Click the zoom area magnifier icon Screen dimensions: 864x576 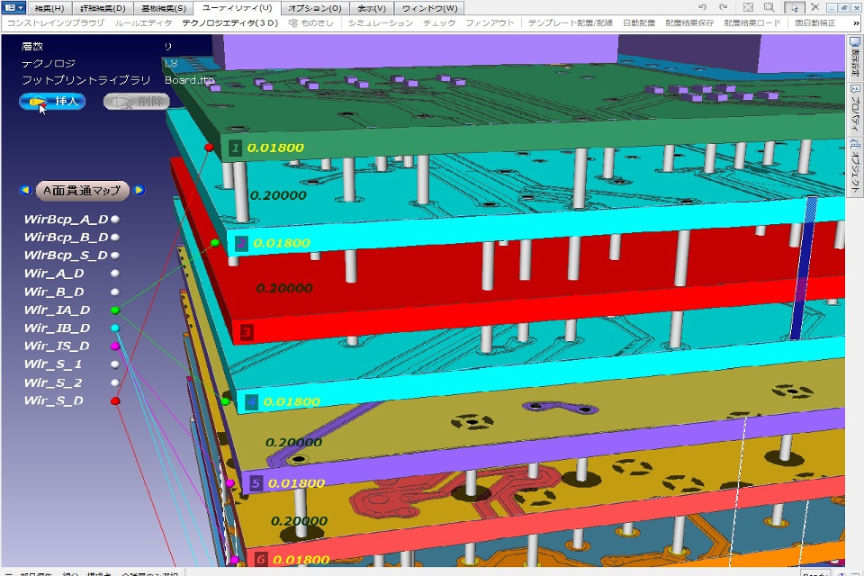(x=769, y=7)
